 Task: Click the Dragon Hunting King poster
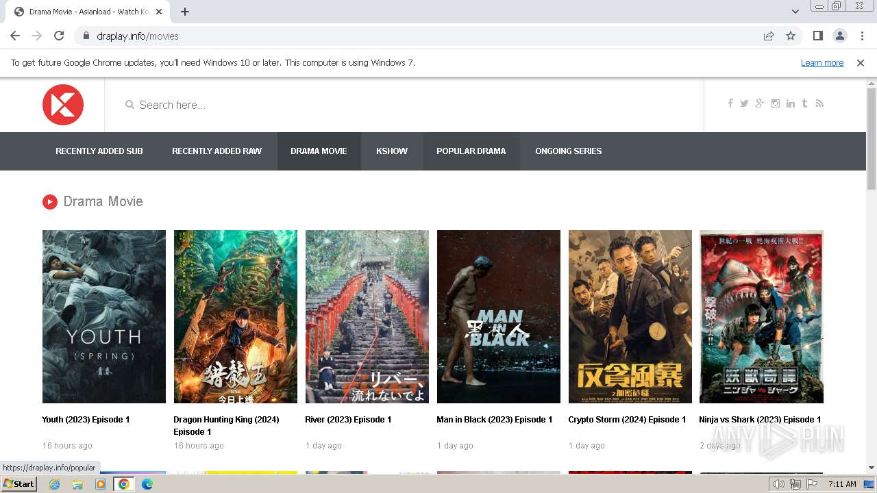[x=236, y=316]
